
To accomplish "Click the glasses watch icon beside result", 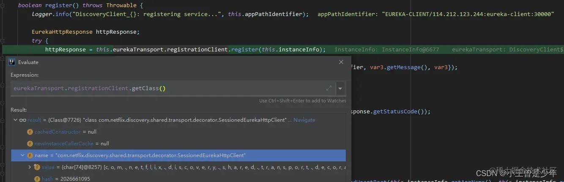I will 23,120.
